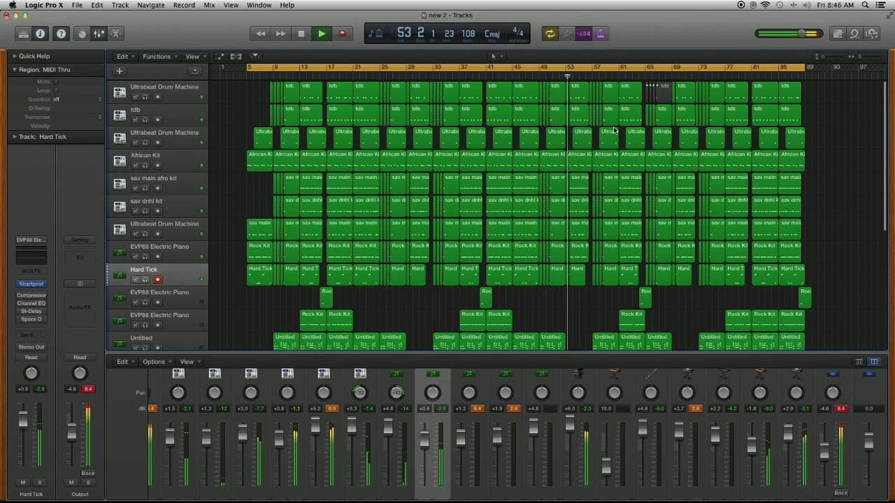The image size is (895, 503).
Task: Collapse the Region: MIDI Thru section
Action: point(15,70)
